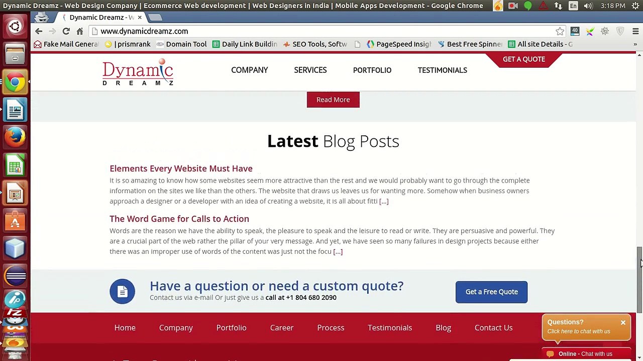
Task: Open the footer Blog link
Action: [443, 328]
